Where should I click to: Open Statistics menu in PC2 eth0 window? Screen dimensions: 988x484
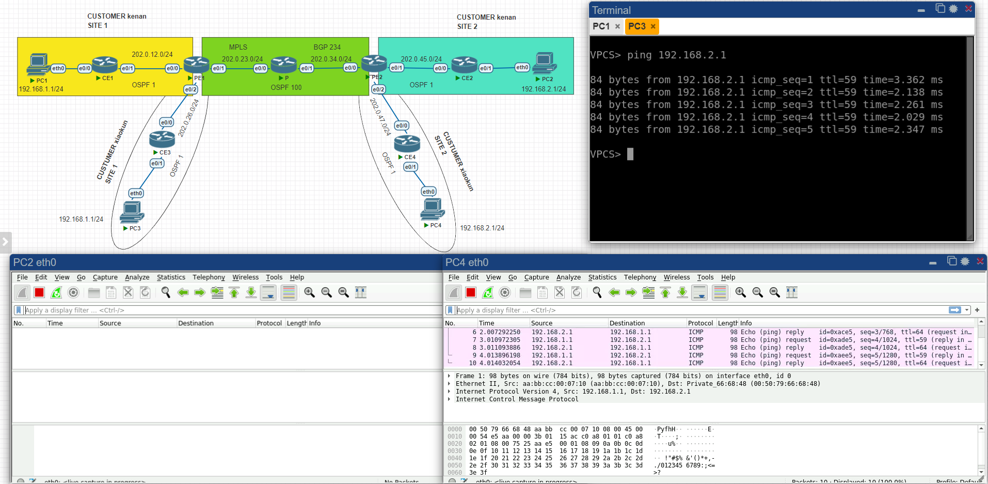pyautogui.click(x=171, y=277)
